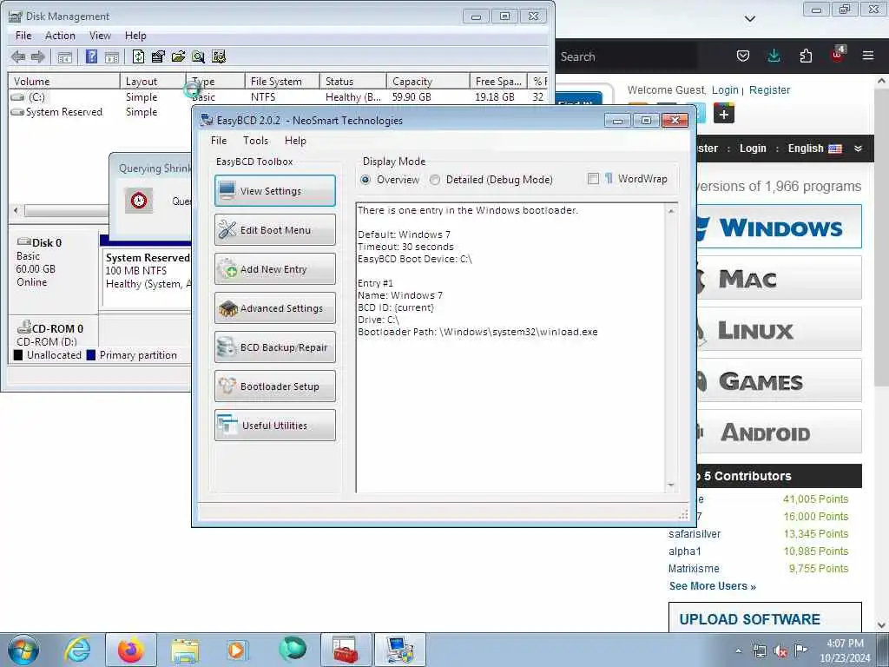Open Games category on website

click(779, 380)
